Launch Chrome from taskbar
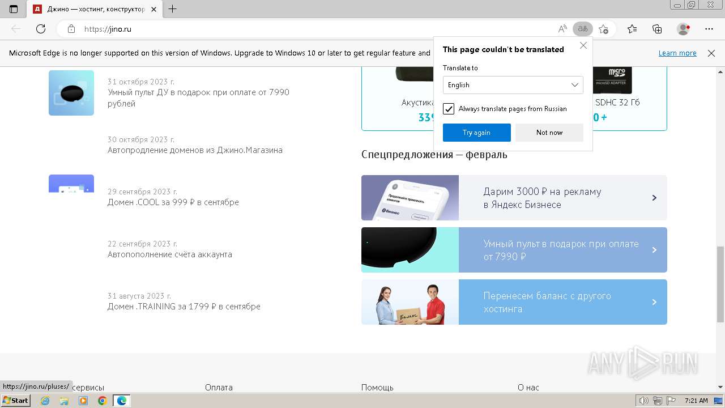725x408 pixels. tap(102, 401)
